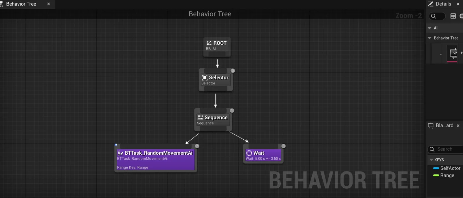The width and height of the screenshot is (463, 198).
Task: Select the Range blackboard key
Action: 447,175
